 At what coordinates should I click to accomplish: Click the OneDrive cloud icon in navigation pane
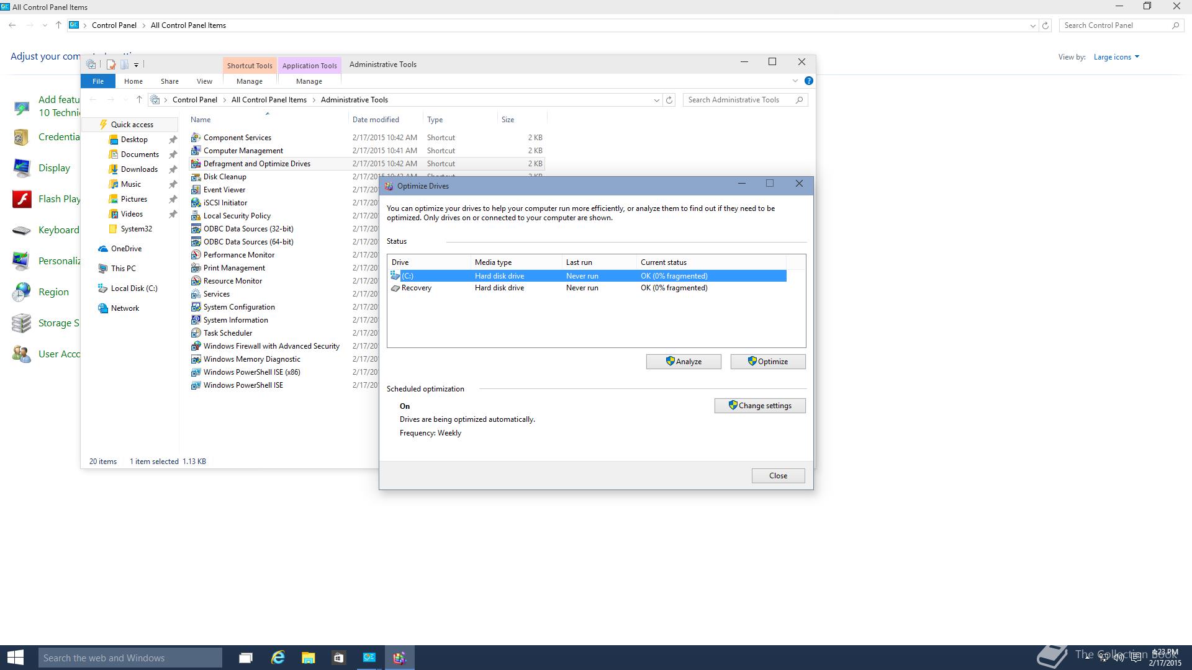tap(103, 249)
